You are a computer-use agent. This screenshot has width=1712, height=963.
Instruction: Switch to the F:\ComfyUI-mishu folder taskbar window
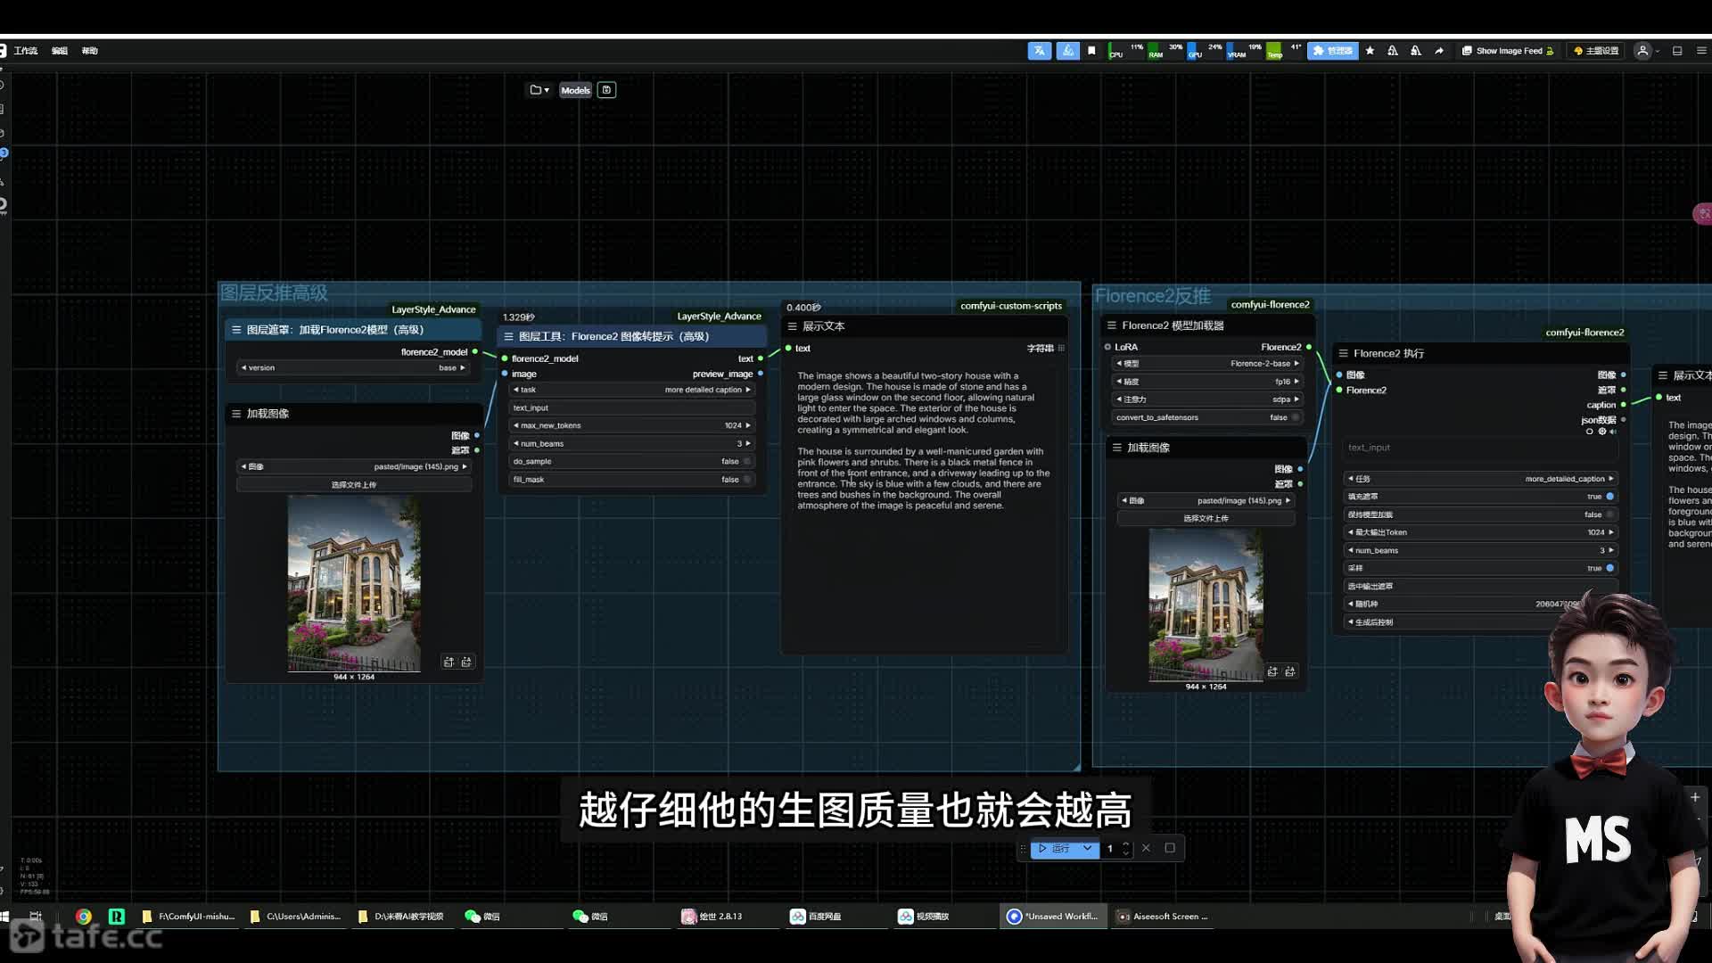pos(189,917)
